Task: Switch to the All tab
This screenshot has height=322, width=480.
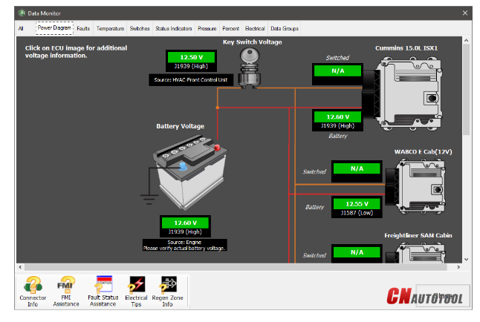Action: tap(21, 28)
